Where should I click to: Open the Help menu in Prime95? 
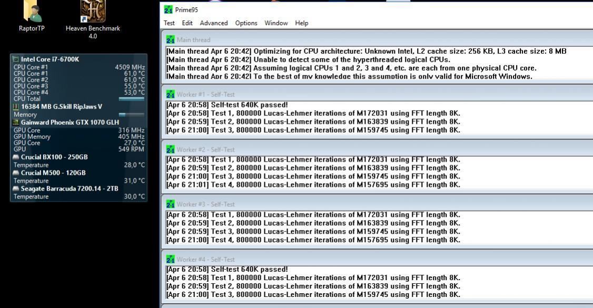point(301,23)
